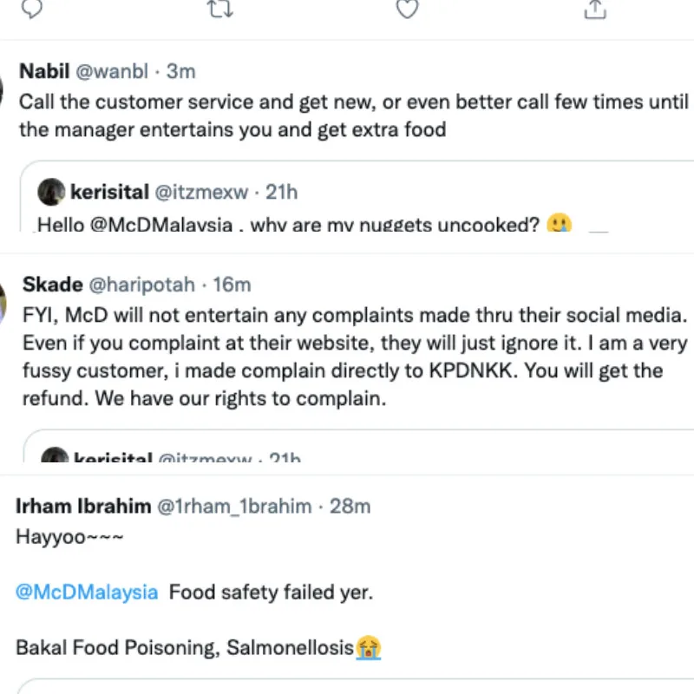694x694 pixels.
Task: Open the 28m timestamp on Irham's tweet
Action: tap(350, 506)
